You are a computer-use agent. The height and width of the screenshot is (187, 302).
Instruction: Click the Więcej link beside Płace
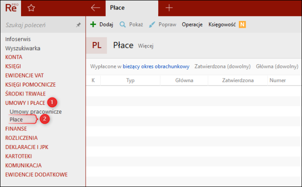[x=146, y=46]
